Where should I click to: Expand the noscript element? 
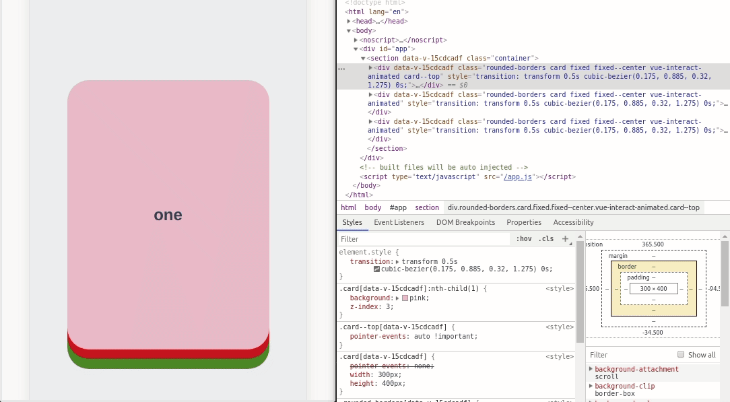click(x=356, y=40)
